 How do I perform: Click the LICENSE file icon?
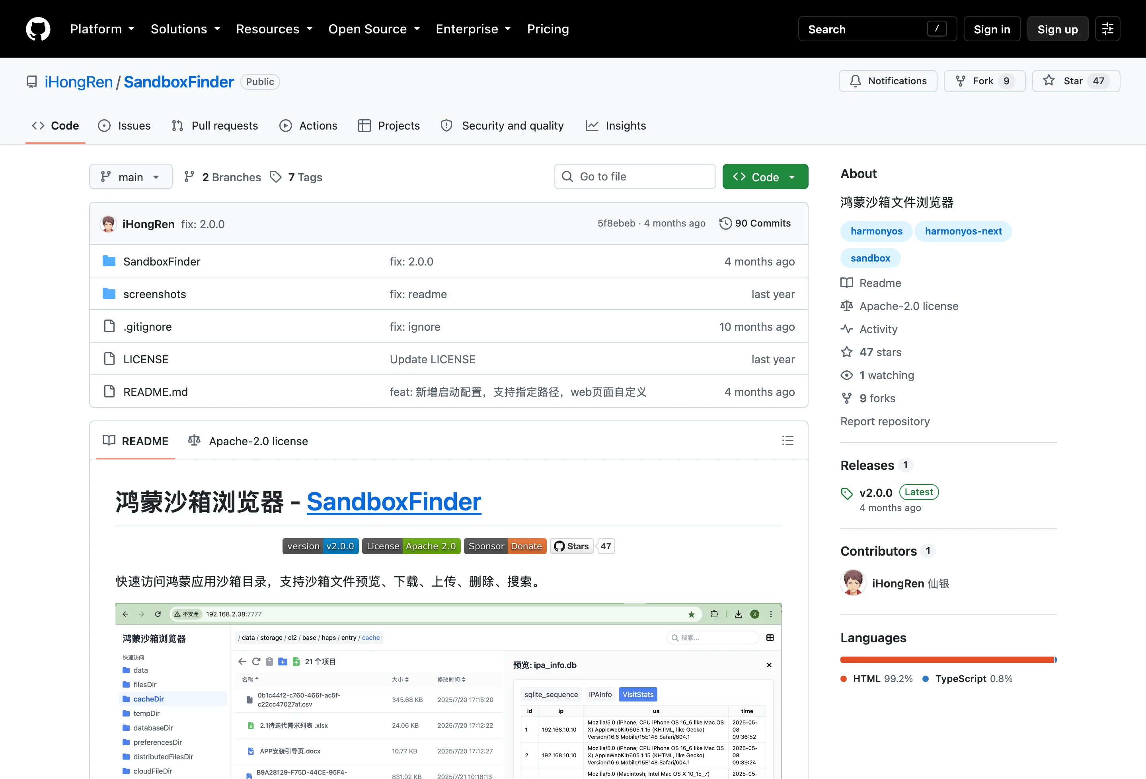109,358
